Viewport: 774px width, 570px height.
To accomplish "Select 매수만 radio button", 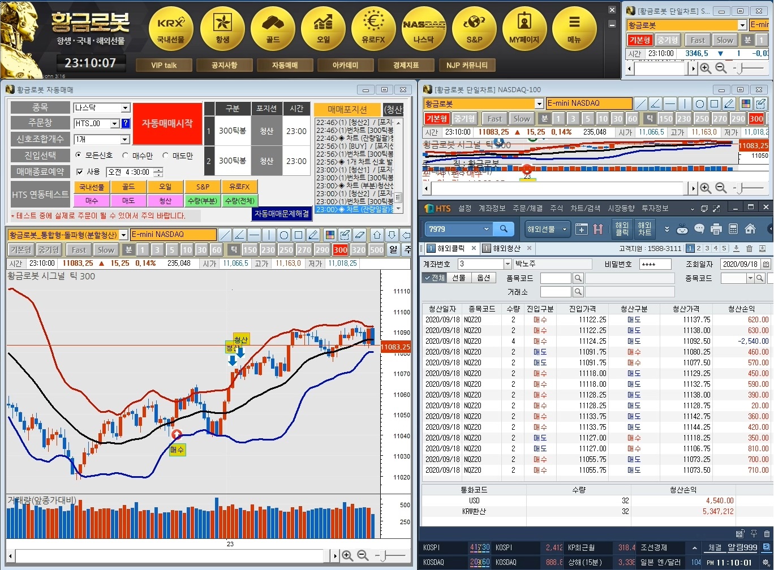I will click(126, 155).
